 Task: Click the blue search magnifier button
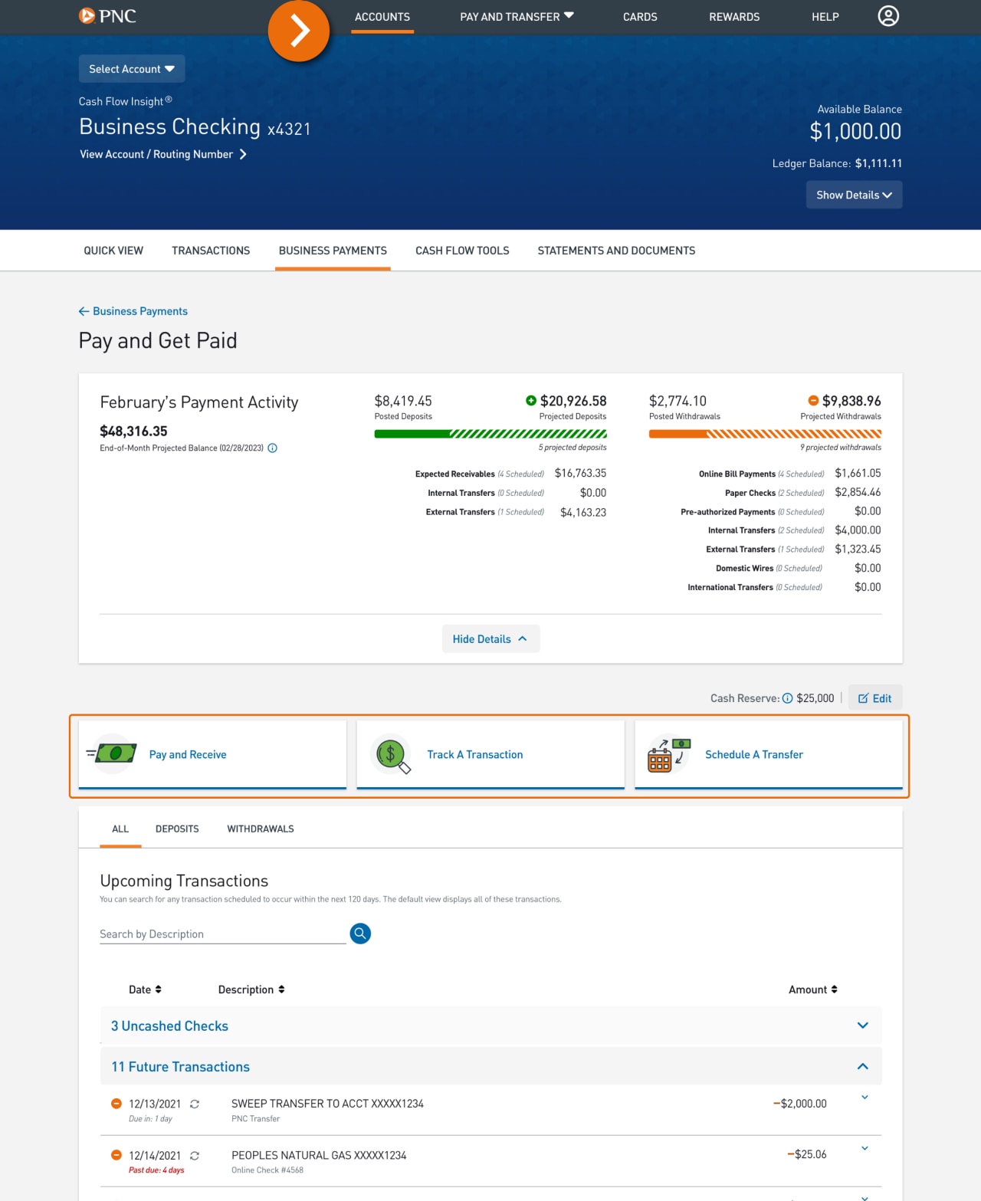point(360,934)
